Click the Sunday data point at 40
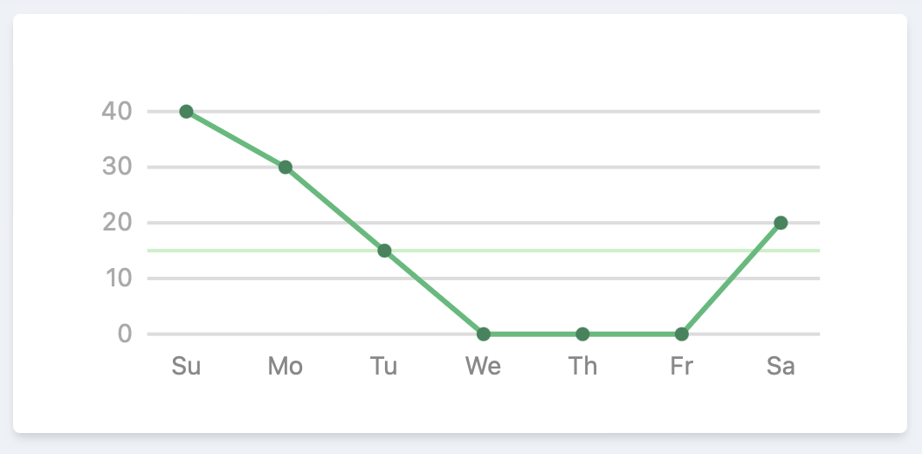 (x=186, y=111)
